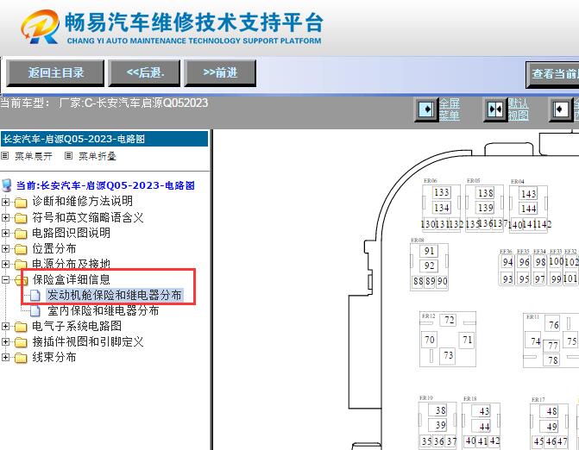Click the 诊断和维修方法说明 folder icon

(x=21, y=202)
